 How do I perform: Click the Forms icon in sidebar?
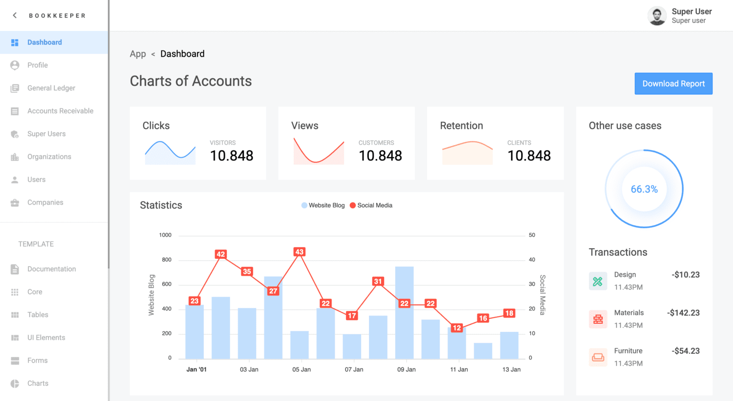(x=15, y=361)
